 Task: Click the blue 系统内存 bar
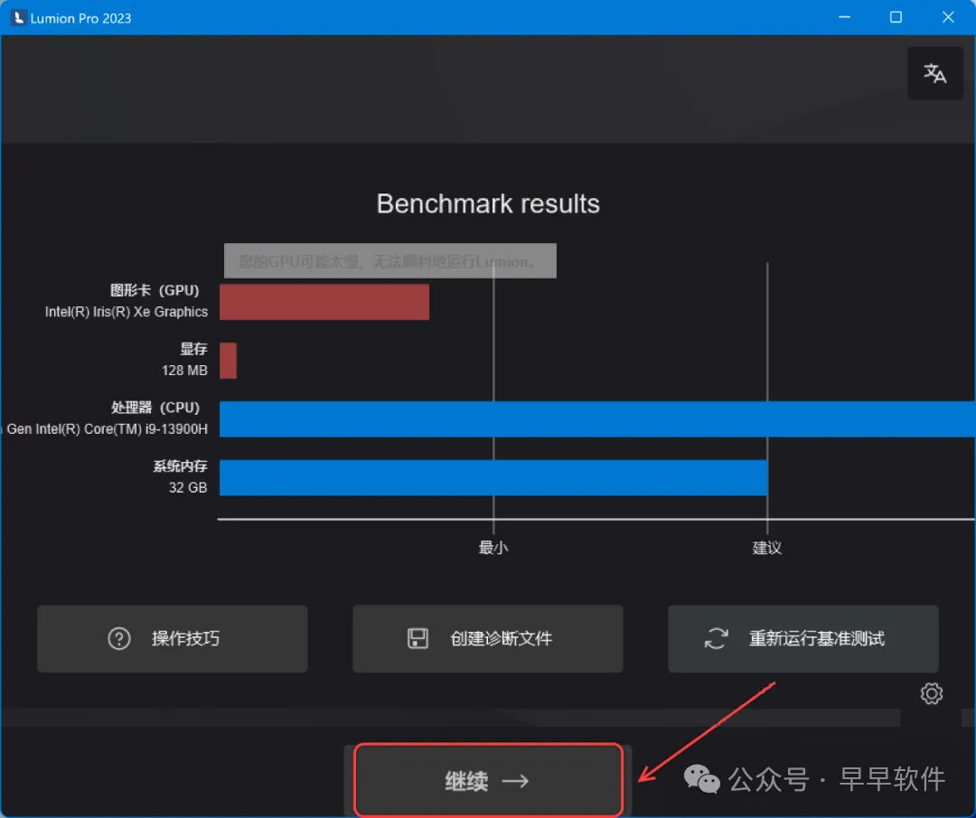pos(493,477)
